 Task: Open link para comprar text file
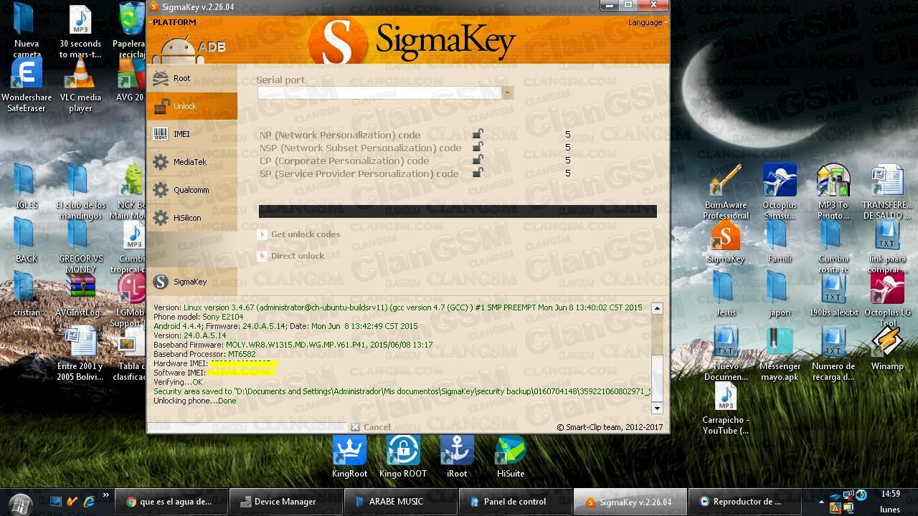click(x=887, y=247)
